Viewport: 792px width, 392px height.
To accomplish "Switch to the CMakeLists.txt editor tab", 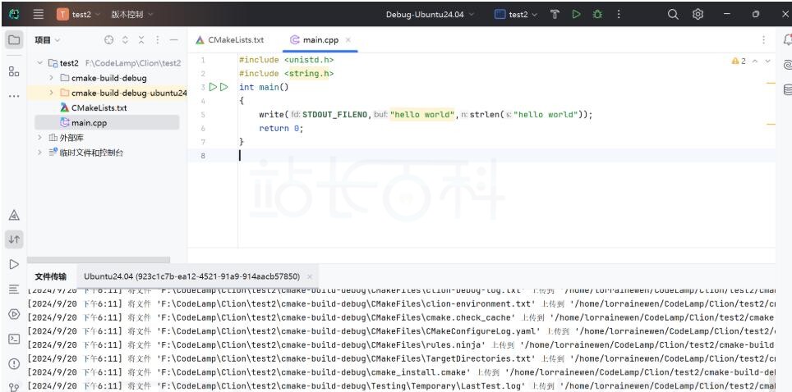I will [231, 40].
